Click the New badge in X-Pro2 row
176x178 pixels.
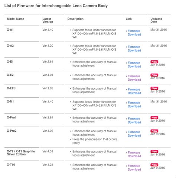[x=154, y=131]
